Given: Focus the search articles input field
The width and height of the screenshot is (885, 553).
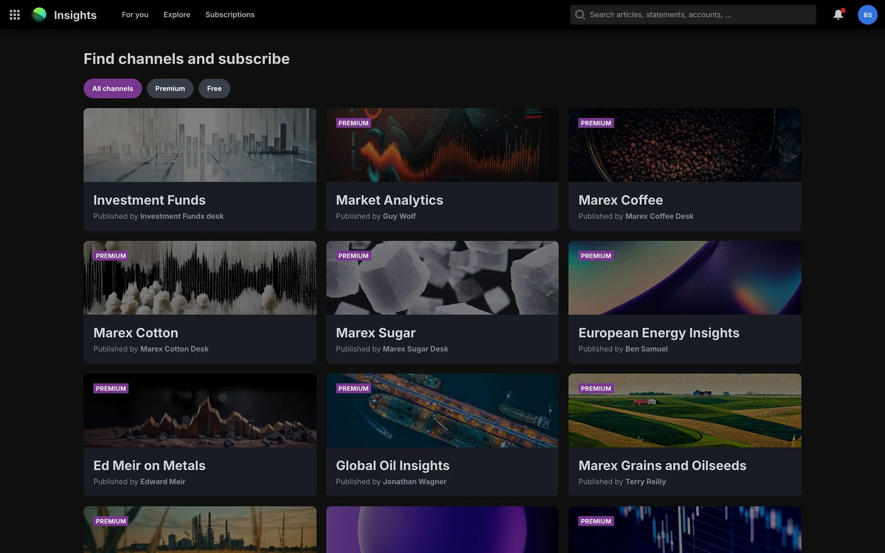Looking at the screenshot, I should click(693, 15).
